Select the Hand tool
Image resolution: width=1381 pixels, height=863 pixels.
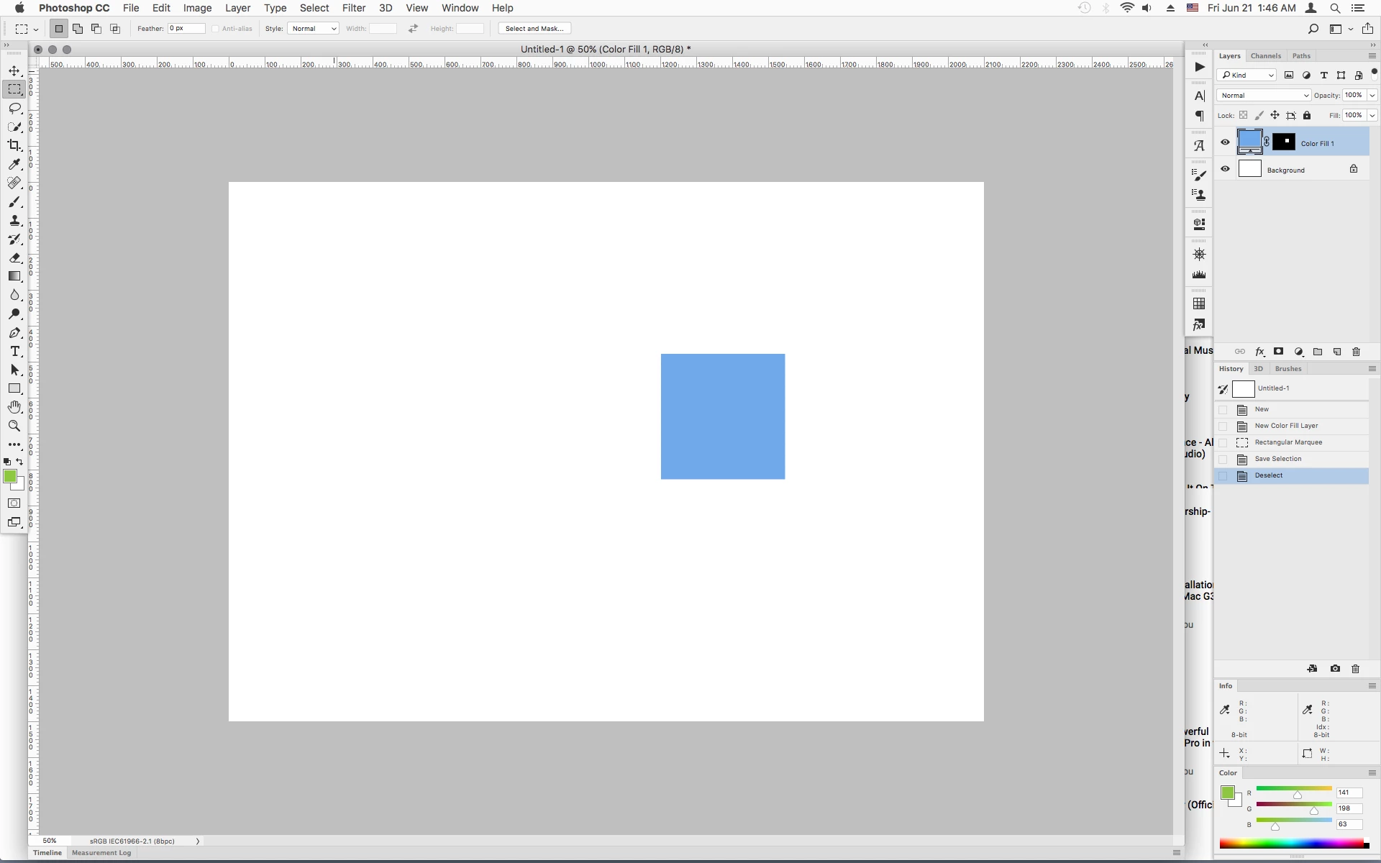click(14, 407)
